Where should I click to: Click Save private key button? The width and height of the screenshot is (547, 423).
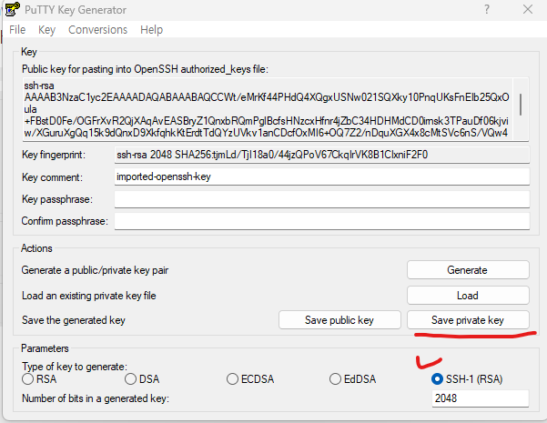(x=468, y=320)
